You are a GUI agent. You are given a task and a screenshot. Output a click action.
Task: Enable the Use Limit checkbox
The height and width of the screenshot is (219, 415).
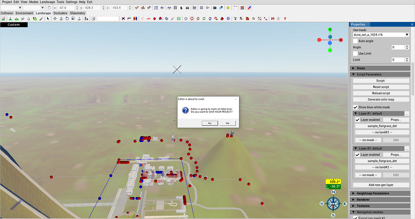pos(355,53)
